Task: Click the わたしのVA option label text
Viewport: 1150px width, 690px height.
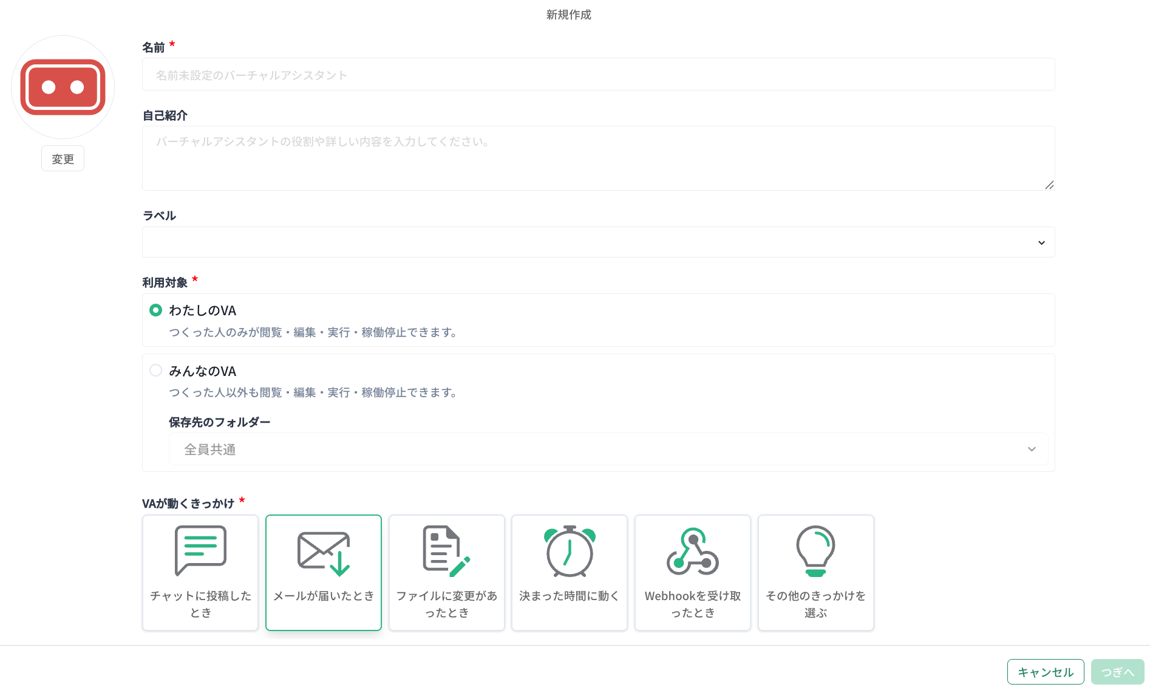Action: tap(202, 310)
